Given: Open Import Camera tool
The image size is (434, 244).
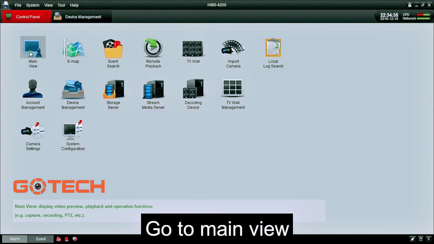Looking at the screenshot, I should point(233,48).
